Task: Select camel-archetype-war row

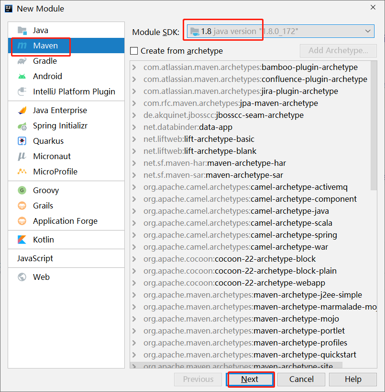Action: (x=250, y=247)
